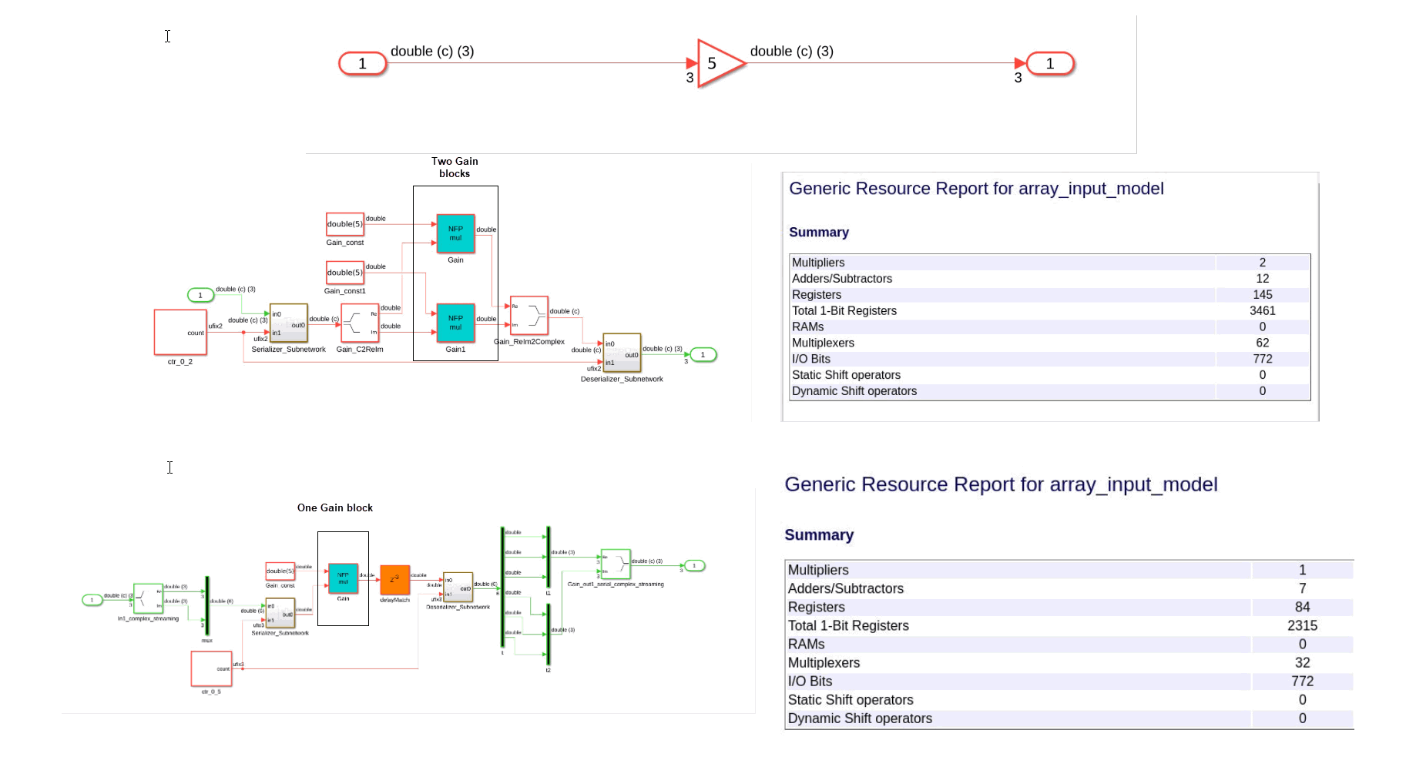Click the NFP mul block labeled Gain1
Image resolution: width=1416 pixels, height=767 pixels.
pyautogui.click(x=455, y=323)
